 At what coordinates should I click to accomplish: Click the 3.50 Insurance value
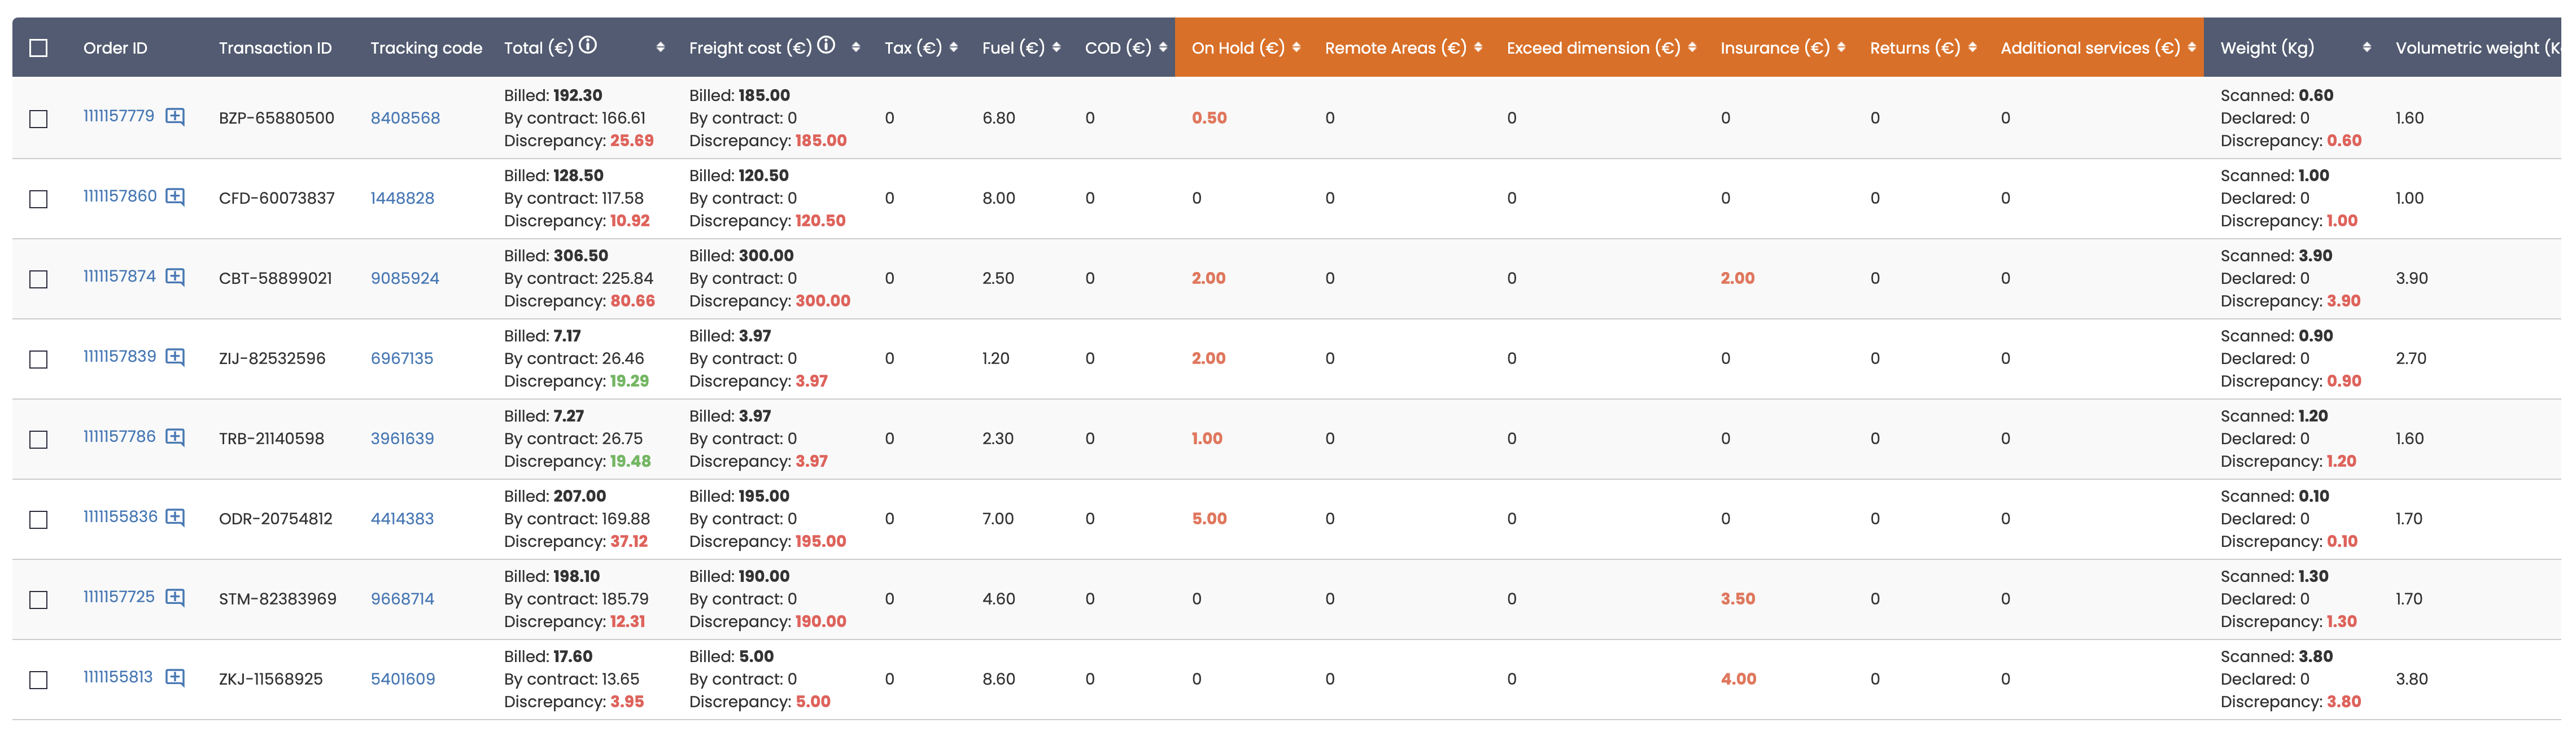click(1738, 599)
